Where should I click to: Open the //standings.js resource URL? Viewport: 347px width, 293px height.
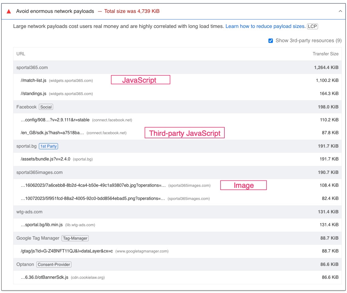(x=33, y=94)
